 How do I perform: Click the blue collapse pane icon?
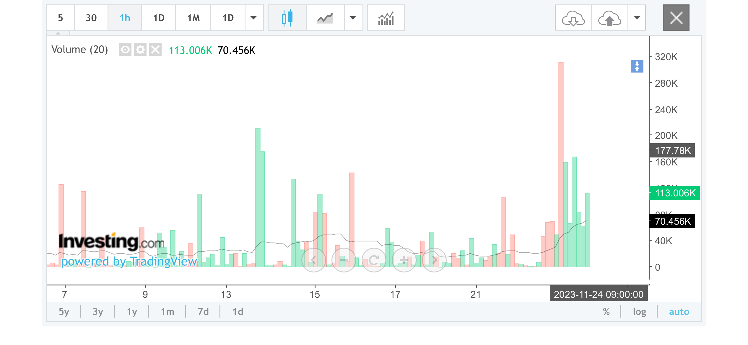click(x=637, y=66)
